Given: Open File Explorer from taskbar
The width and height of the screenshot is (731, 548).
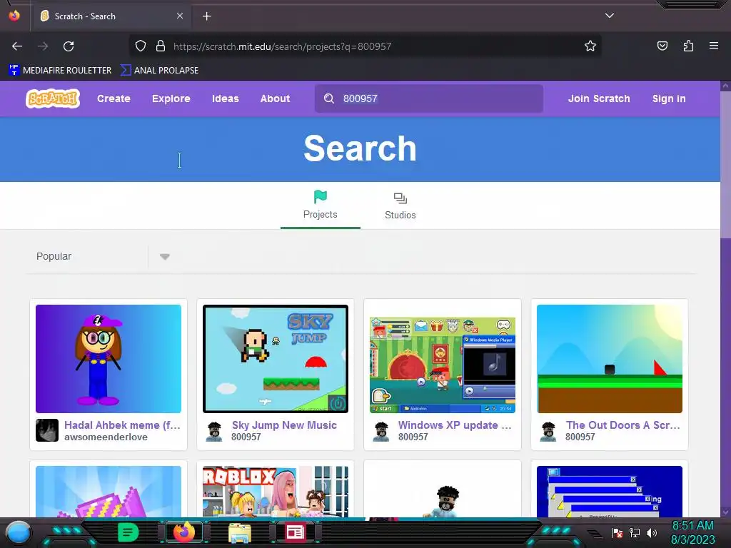Looking at the screenshot, I should (240, 532).
